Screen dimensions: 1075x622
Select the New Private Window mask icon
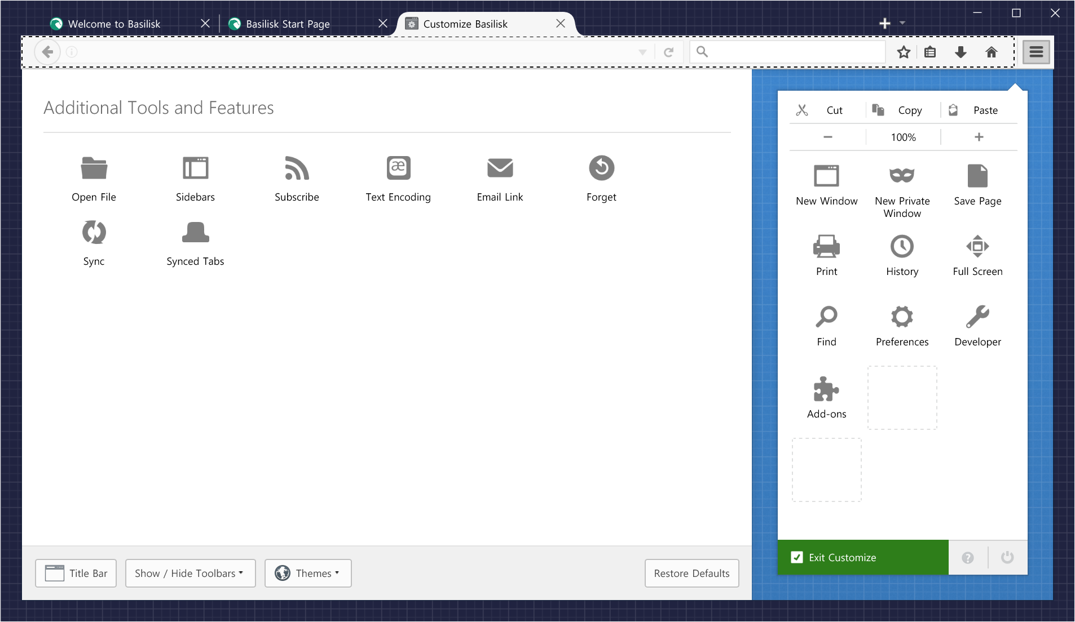coord(902,175)
